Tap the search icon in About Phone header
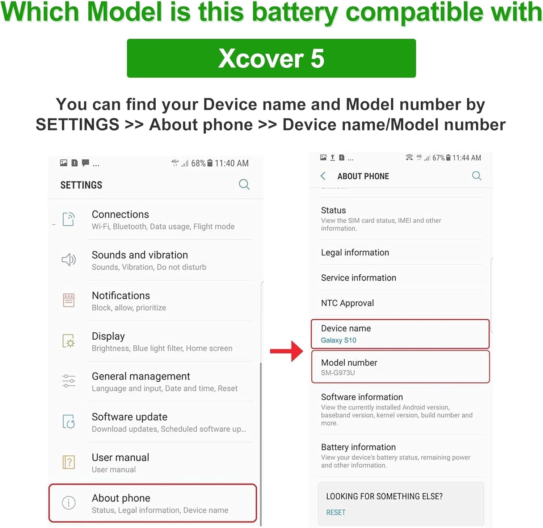This screenshot has width=543, height=528. tap(477, 176)
